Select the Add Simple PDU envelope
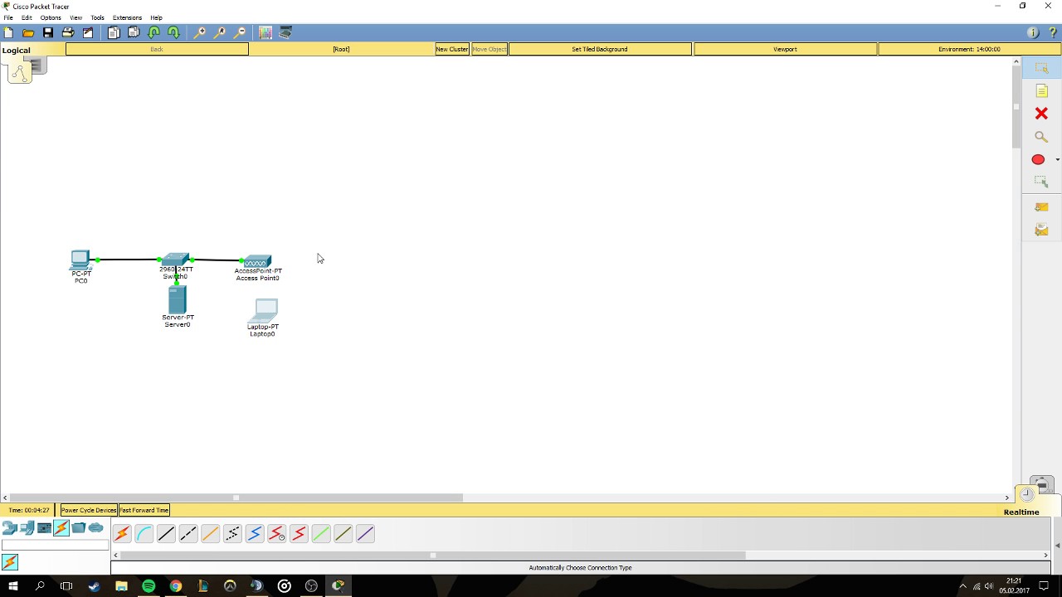Viewport: 1062px width, 597px height. click(1041, 206)
